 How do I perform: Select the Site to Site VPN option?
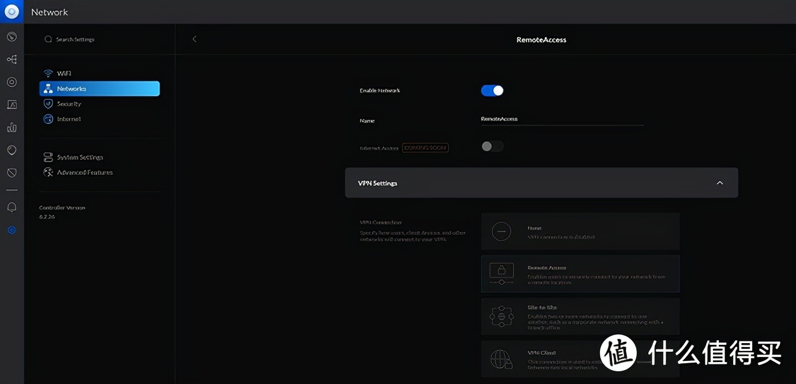point(580,317)
